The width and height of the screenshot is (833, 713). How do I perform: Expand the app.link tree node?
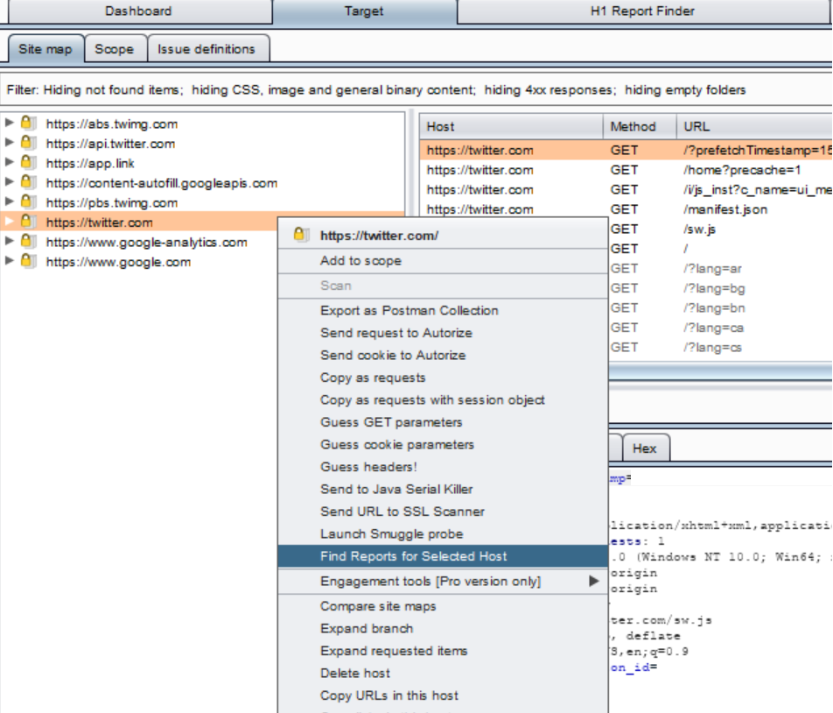pos(9,162)
